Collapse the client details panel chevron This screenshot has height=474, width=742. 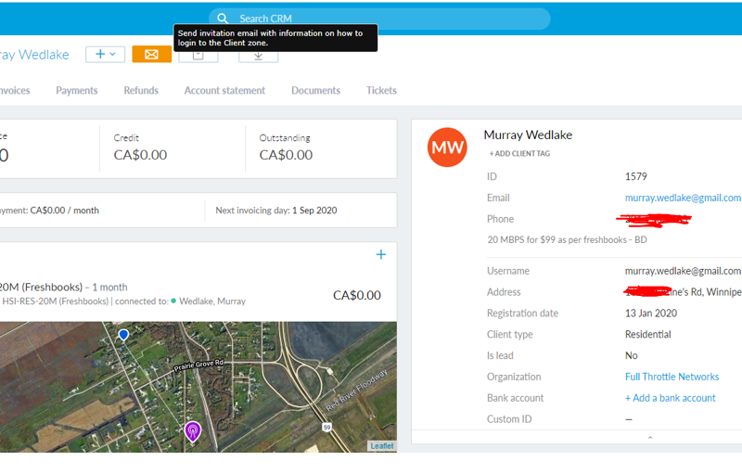[650, 438]
